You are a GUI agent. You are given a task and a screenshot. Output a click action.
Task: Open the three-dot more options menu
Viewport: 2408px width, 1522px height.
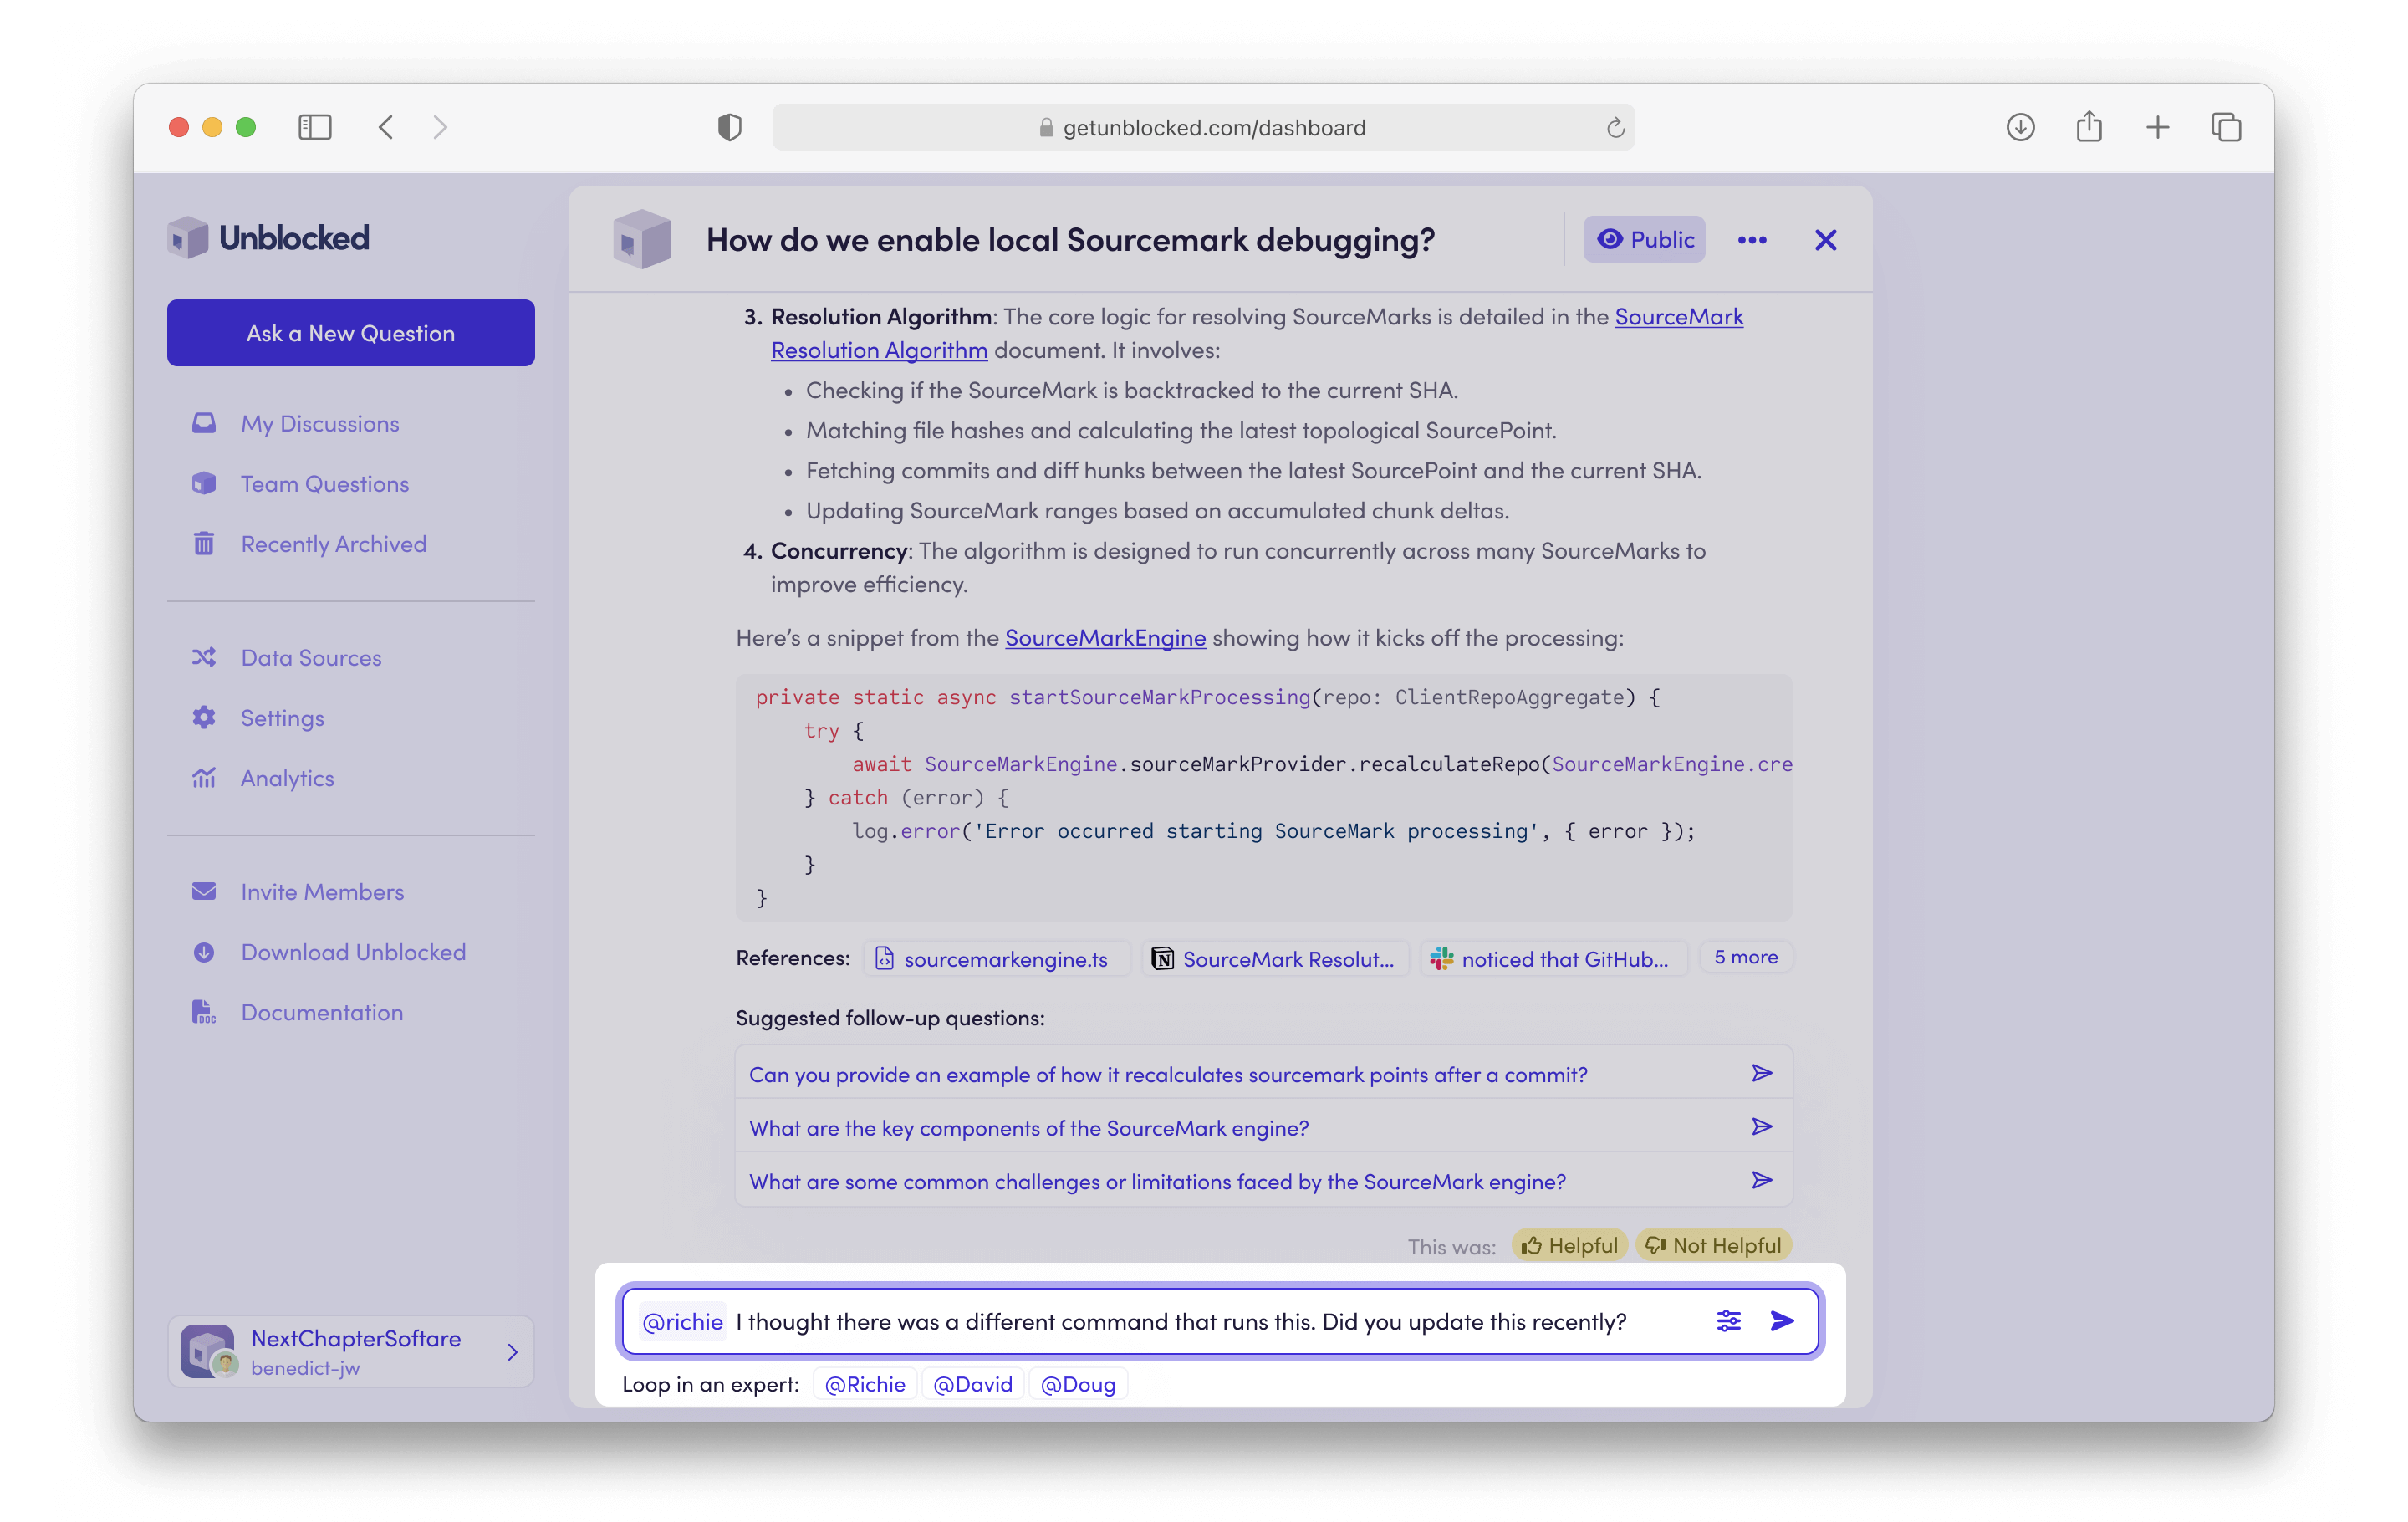click(x=1752, y=240)
